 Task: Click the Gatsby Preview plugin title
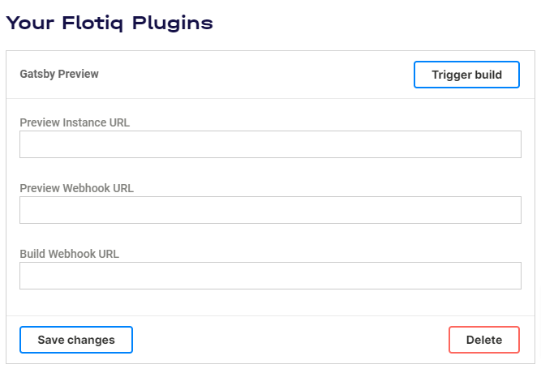pyautogui.click(x=59, y=74)
